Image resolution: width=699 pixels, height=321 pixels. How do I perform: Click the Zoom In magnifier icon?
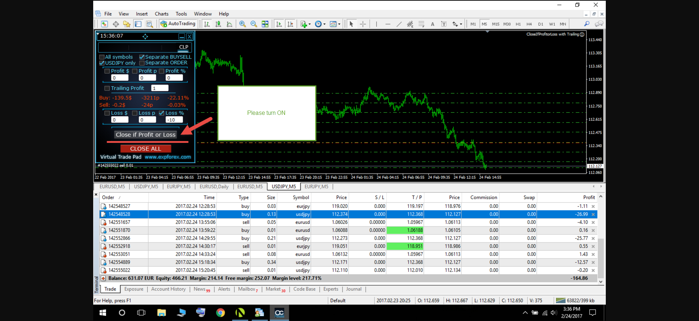[x=242, y=24]
